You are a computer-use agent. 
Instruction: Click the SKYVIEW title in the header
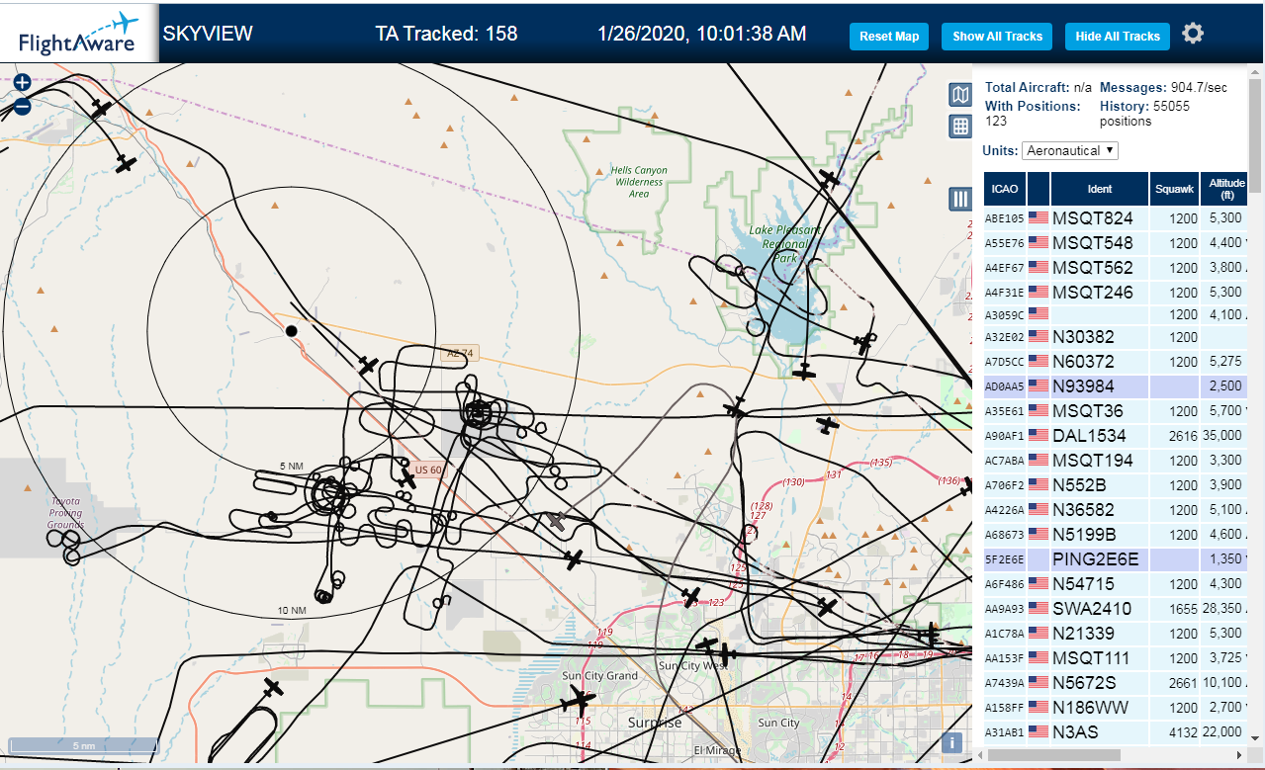point(208,34)
